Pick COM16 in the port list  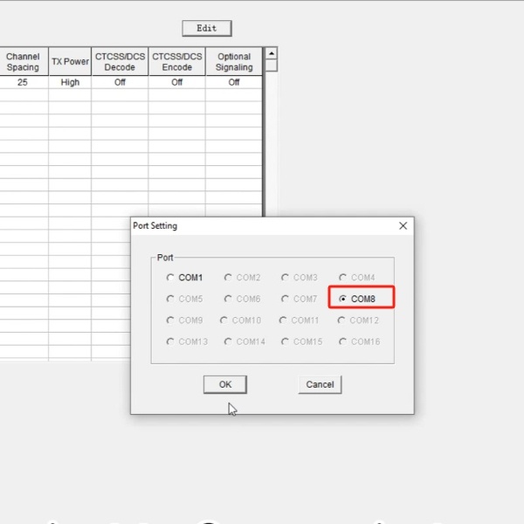pos(359,341)
